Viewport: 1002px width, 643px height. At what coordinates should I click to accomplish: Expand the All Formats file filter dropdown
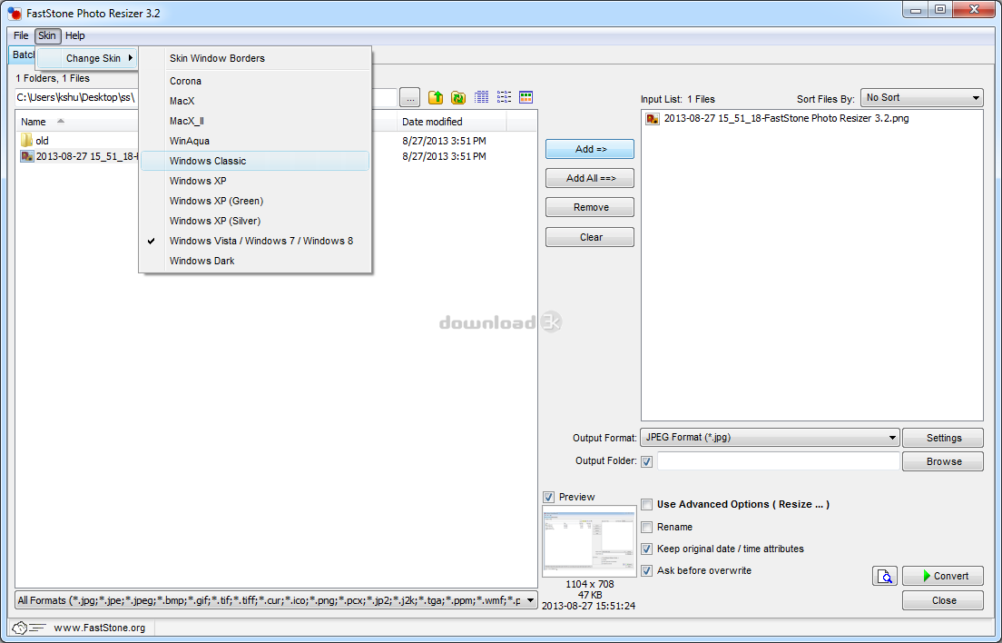[x=275, y=600]
